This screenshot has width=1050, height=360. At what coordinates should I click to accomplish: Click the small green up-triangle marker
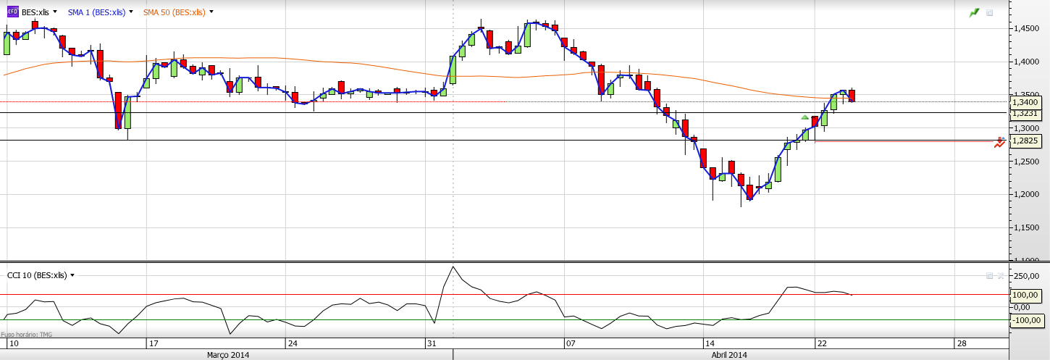(x=805, y=117)
